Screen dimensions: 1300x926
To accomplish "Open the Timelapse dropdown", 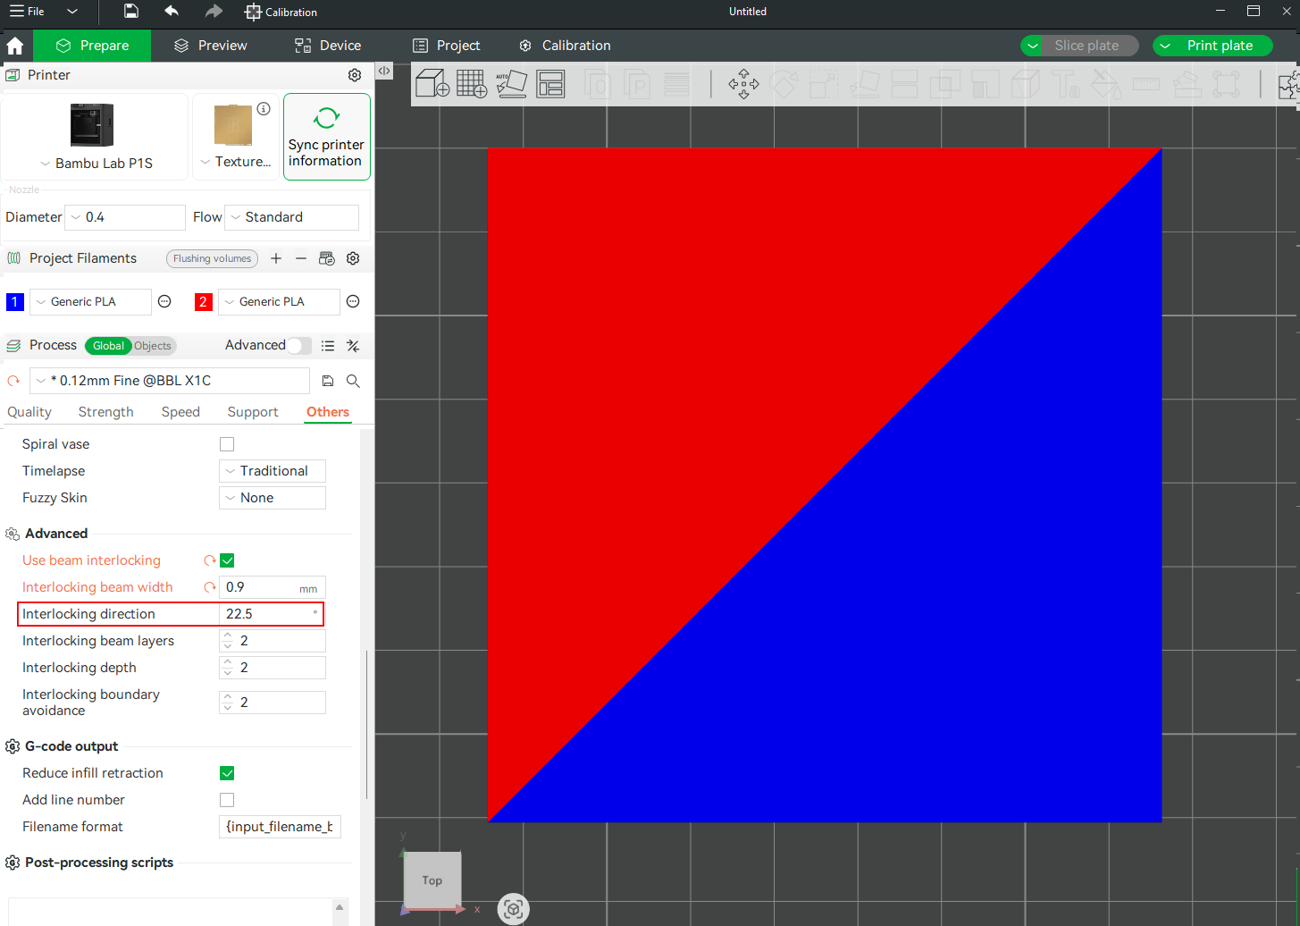I will click(273, 471).
